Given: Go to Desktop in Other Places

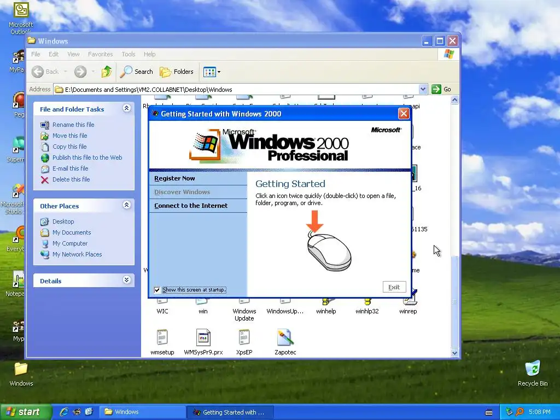Looking at the screenshot, I should click(63, 221).
